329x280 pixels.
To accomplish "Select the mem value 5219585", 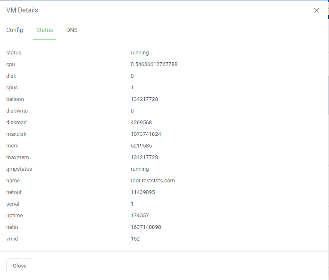I will 141,146.
